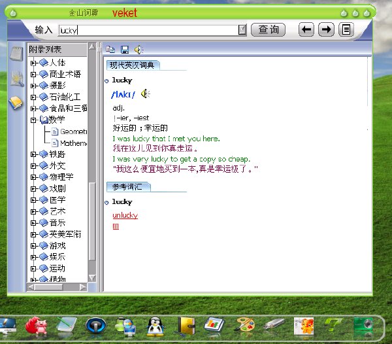Select the 运动 category
Viewport: 392px width, 344px height.
[57, 268]
